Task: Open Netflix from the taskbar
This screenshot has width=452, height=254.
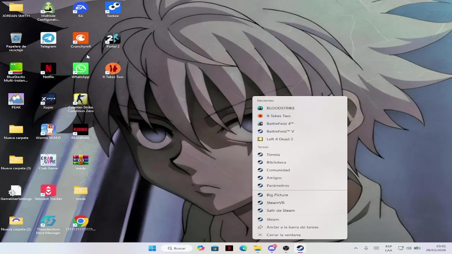Action: [229, 248]
